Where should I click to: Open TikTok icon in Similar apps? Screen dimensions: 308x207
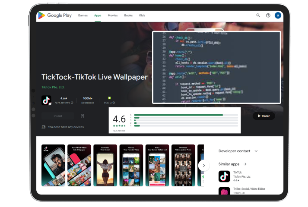pos(224,176)
